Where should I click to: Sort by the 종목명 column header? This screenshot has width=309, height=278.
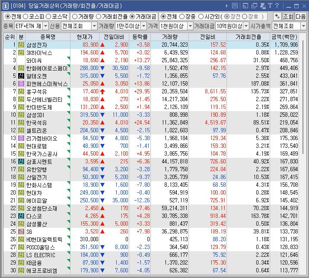48,37
